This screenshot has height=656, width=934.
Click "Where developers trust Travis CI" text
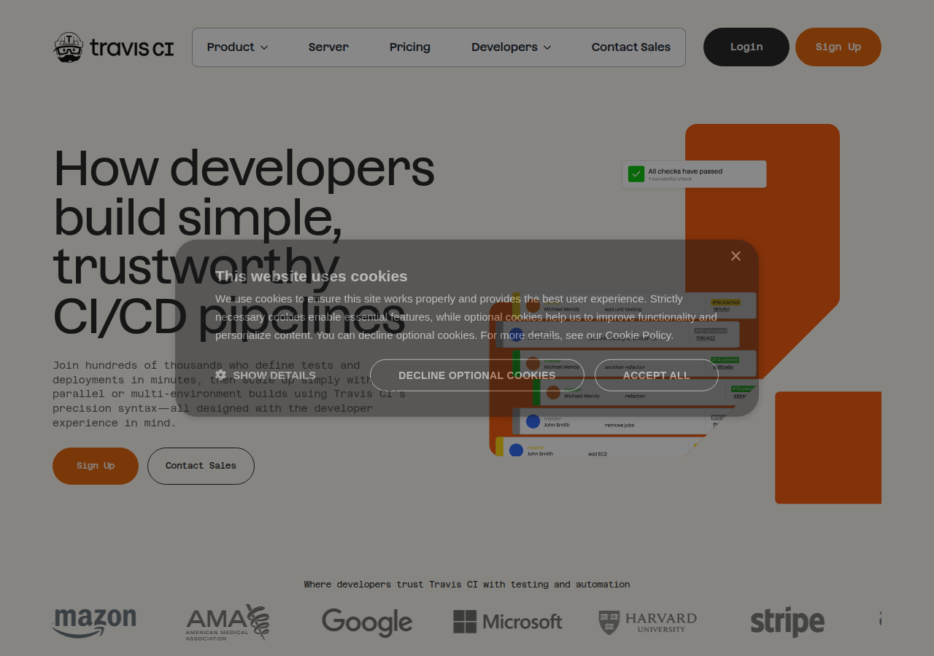[467, 585]
